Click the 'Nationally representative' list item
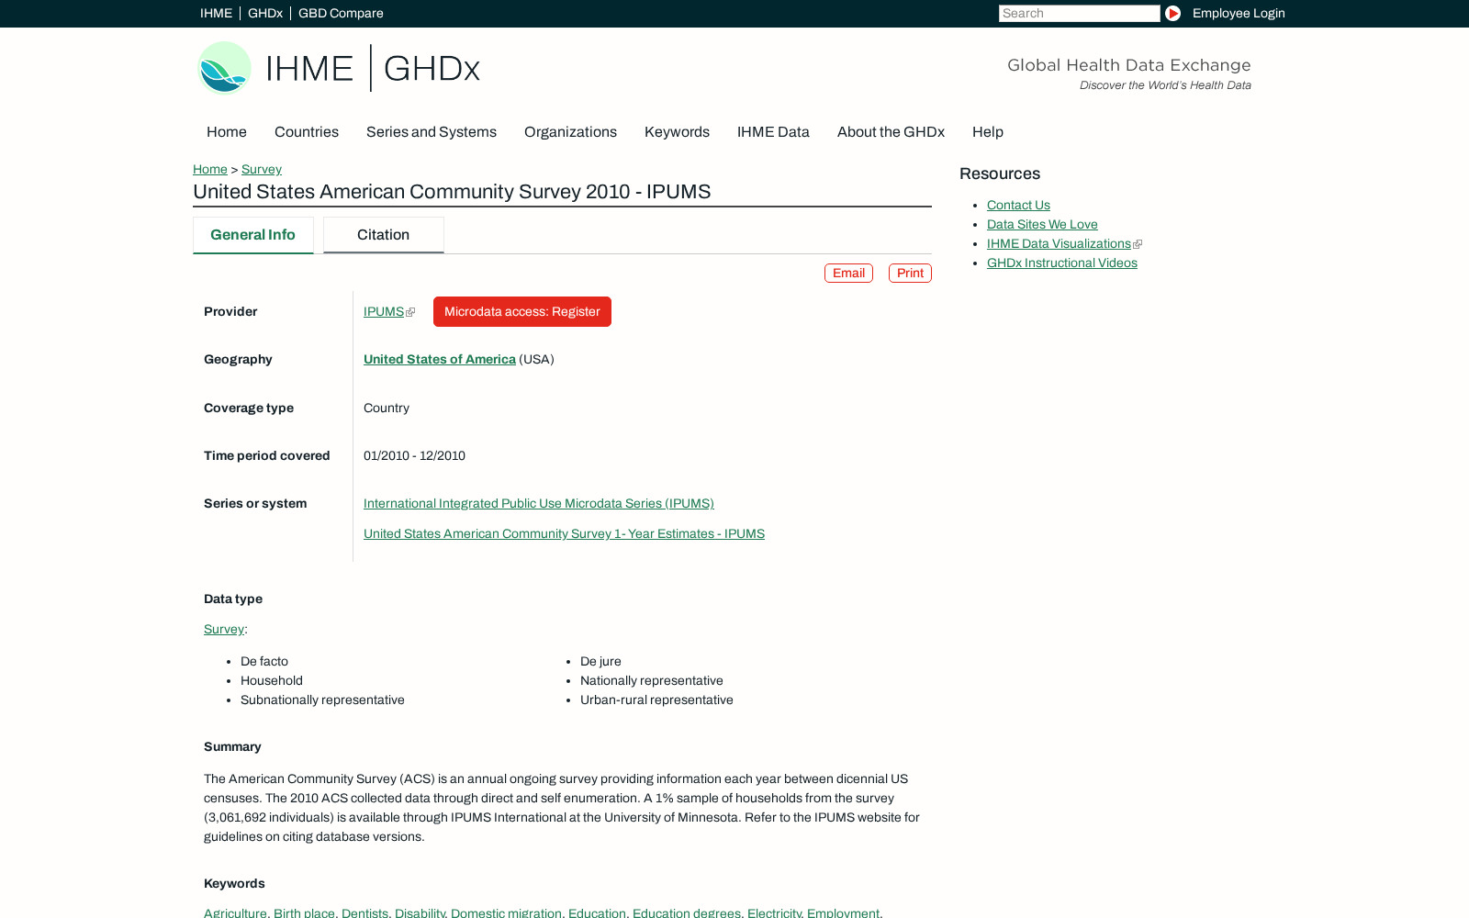Viewport: 1469px width, 918px height. (652, 681)
